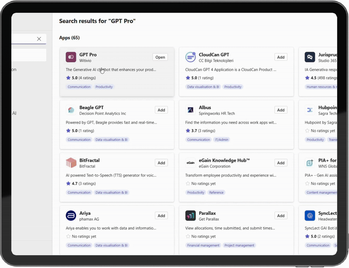Click the Communication tag on Albus
Image resolution: width=349 pixels, height=268 pixels.
198,140
